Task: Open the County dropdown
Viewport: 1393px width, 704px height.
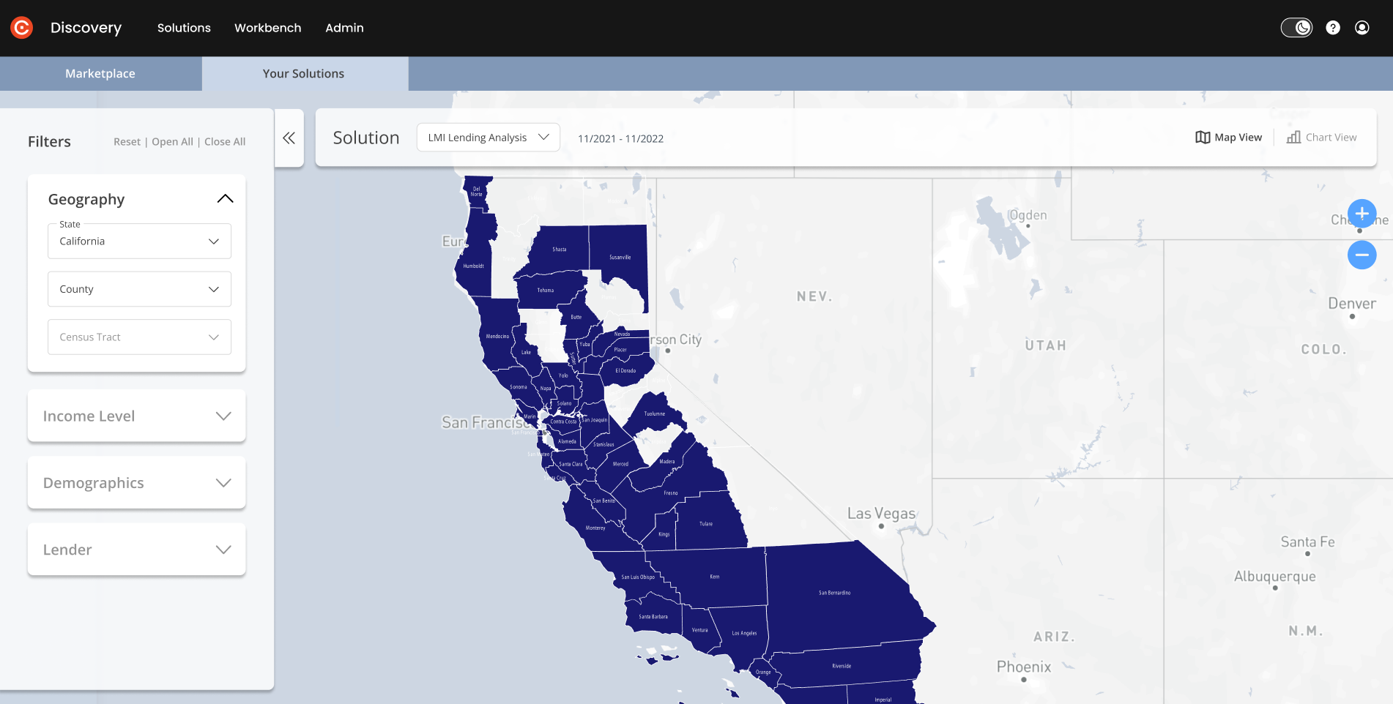Action: click(x=139, y=289)
